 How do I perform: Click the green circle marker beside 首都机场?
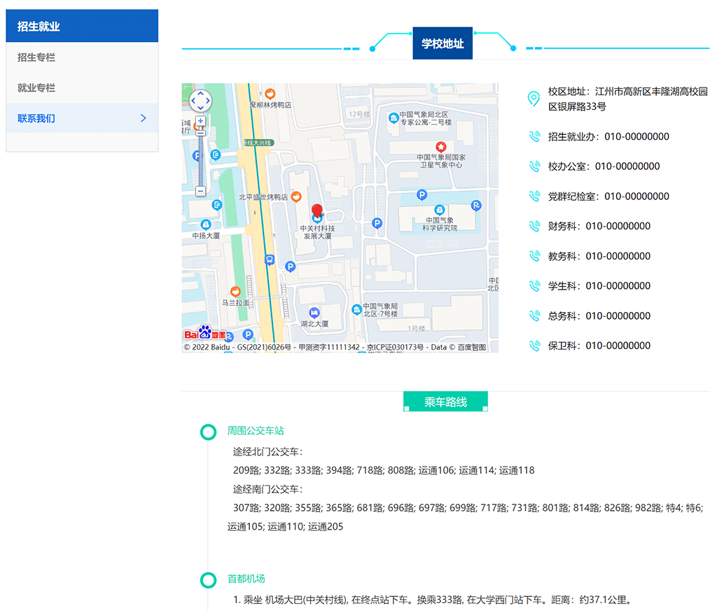pos(209,580)
